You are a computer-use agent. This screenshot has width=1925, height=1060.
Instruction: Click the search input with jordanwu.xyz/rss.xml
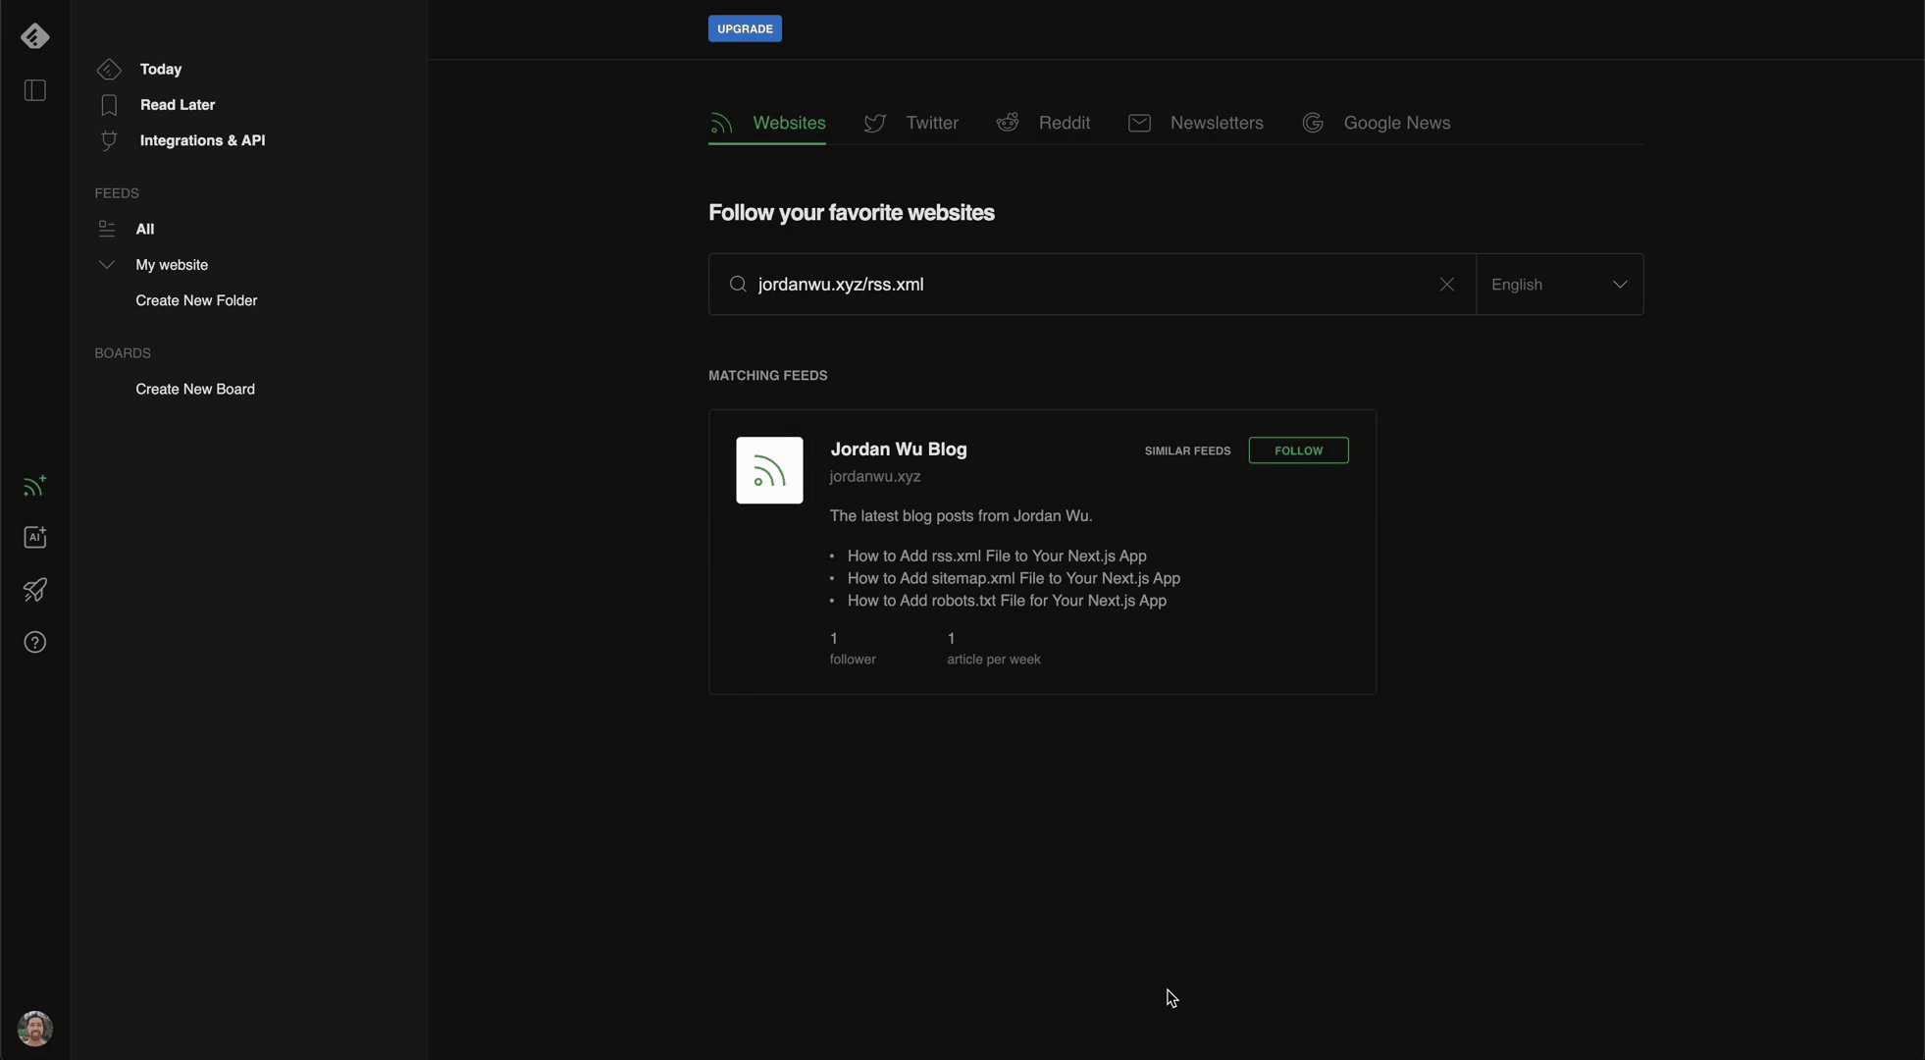(x=1092, y=285)
